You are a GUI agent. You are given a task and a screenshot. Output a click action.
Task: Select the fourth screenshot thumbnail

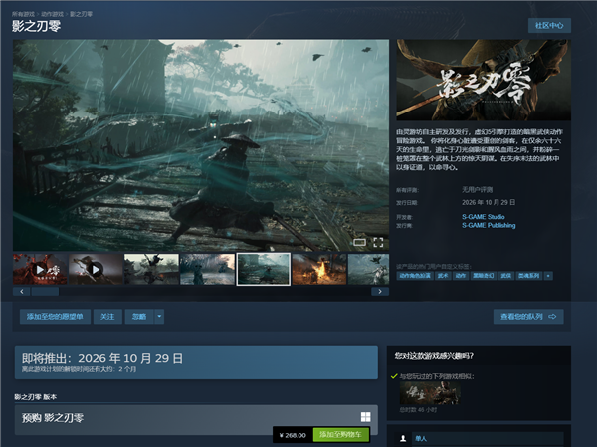(x=207, y=270)
